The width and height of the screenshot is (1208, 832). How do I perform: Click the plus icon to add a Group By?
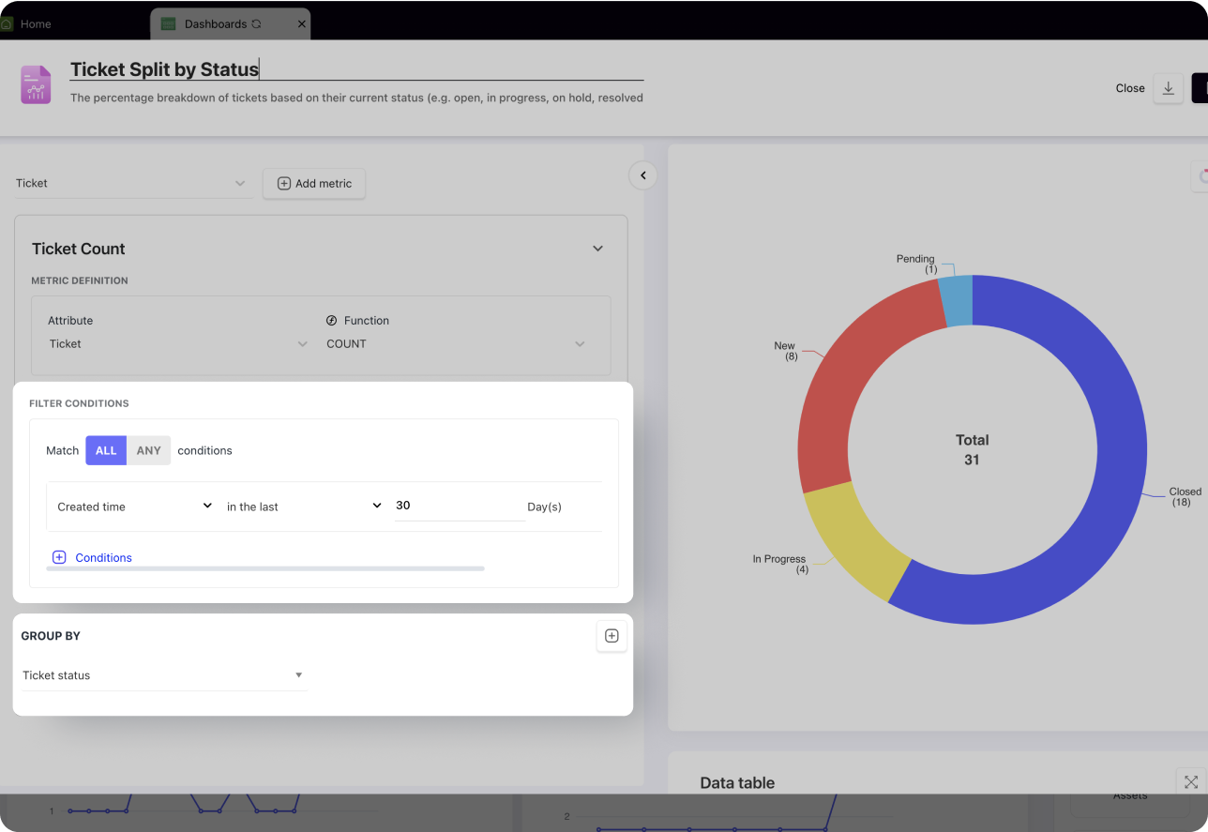point(612,635)
